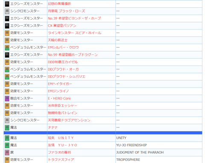Screen dimensions: 205x163
Task: Click the ラインモンスター スピア・ホイール link
Action: [75, 33]
